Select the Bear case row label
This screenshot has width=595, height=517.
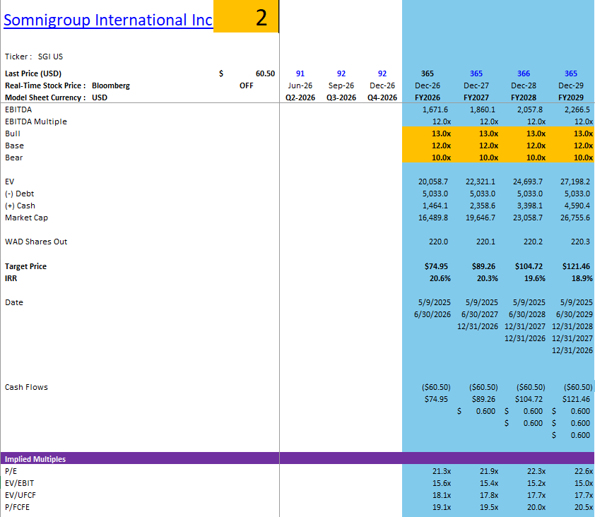point(13,158)
